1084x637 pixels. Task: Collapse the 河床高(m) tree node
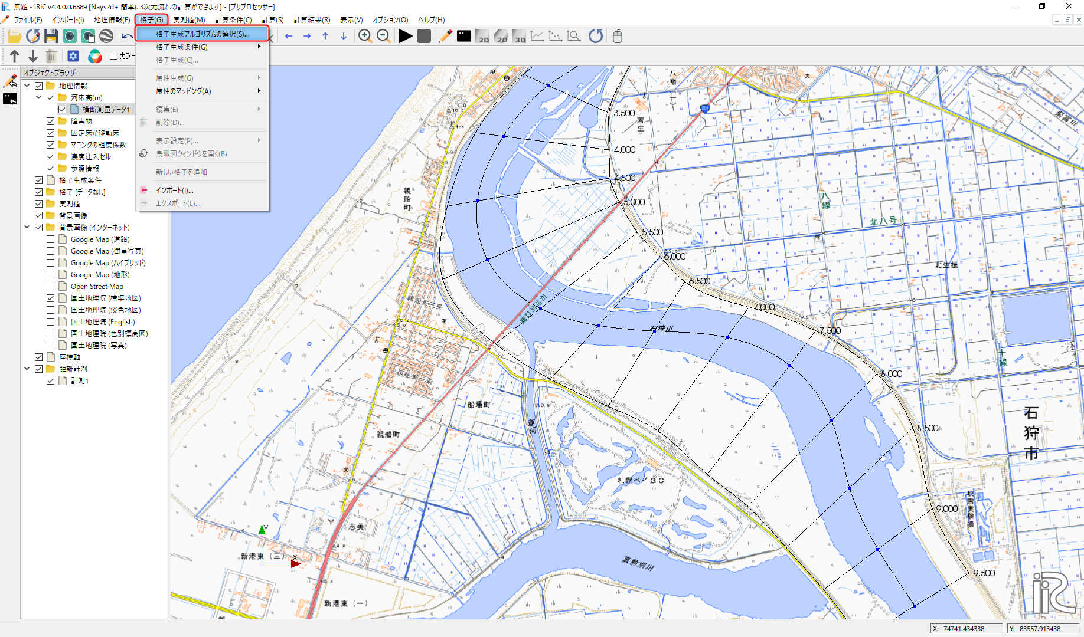pyautogui.click(x=39, y=97)
